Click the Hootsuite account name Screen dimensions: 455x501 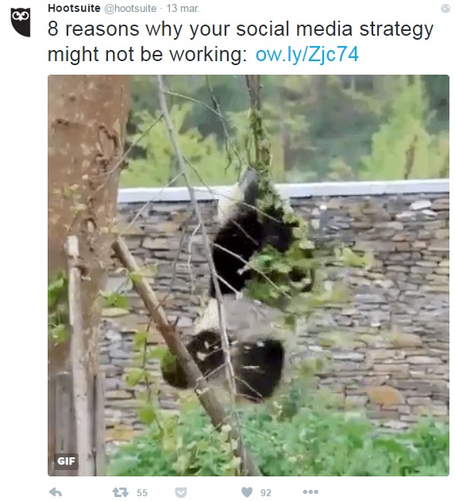(74, 8)
